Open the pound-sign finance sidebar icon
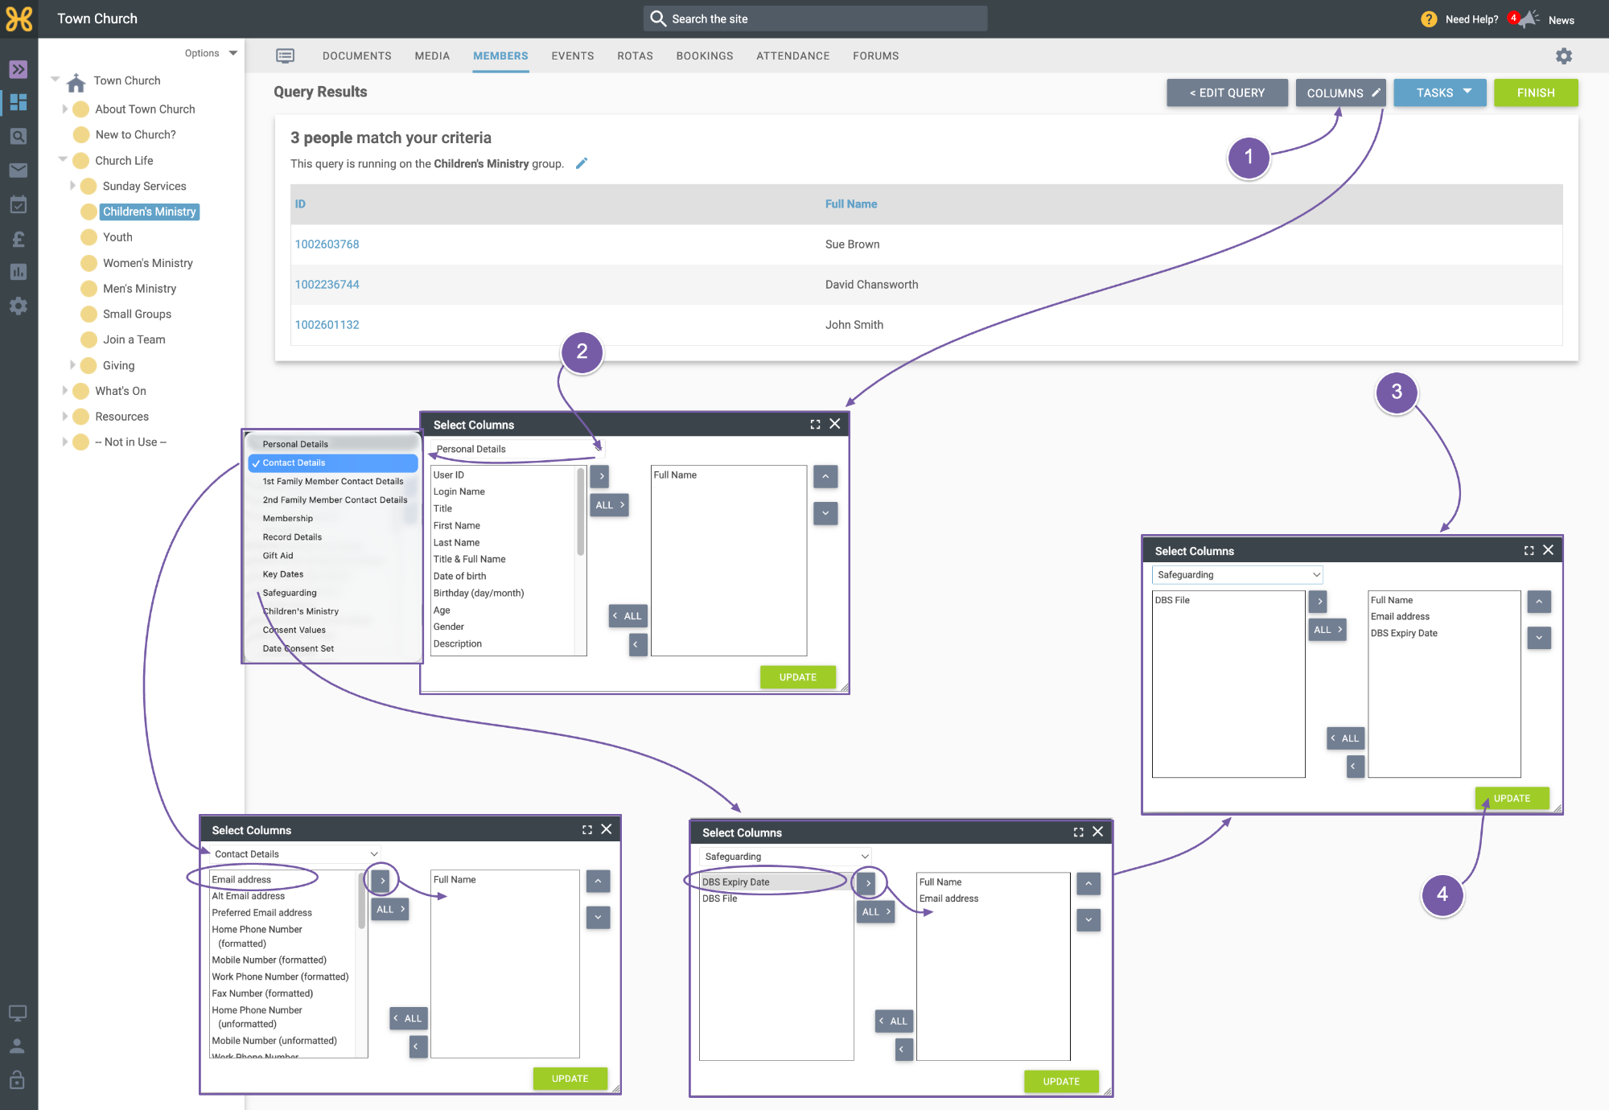Viewport: 1609px width, 1110px height. tap(18, 239)
